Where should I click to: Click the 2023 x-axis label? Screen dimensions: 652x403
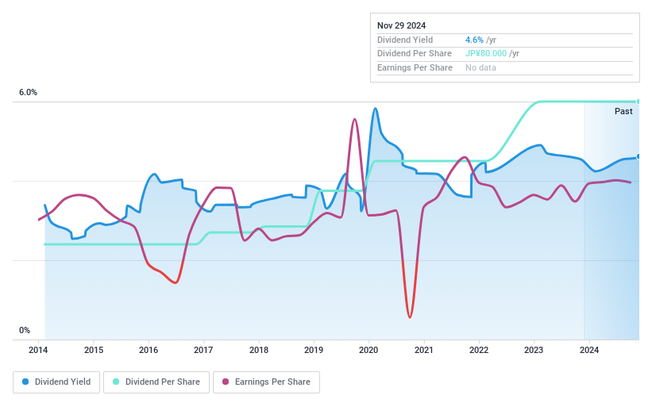(x=534, y=350)
